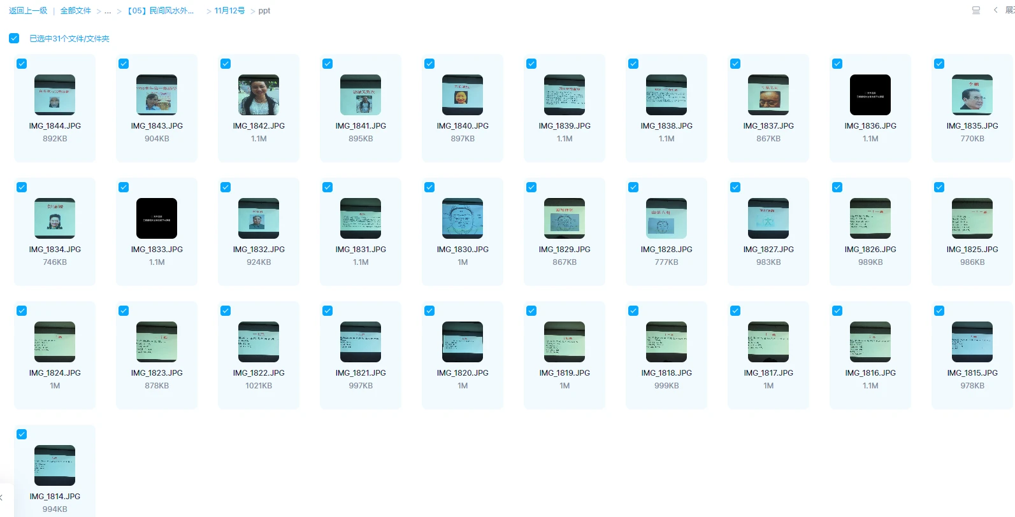The height and width of the screenshot is (517, 1015).
Task: Expand the collapsed breadcrumb ellipsis
Action: [x=108, y=11]
